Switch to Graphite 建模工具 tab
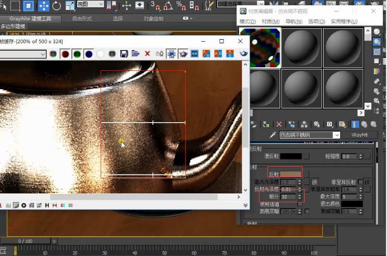 point(30,19)
